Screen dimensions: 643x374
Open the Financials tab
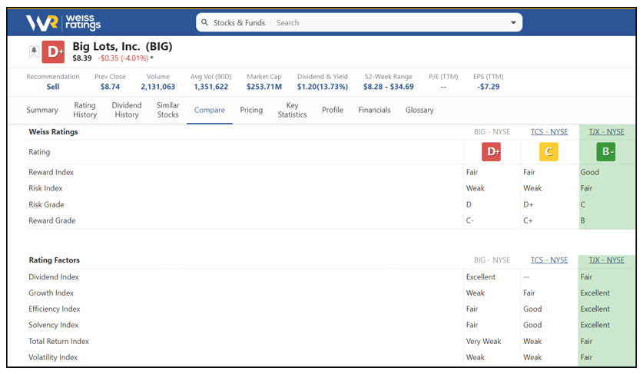pyautogui.click(x=374, y=110)
